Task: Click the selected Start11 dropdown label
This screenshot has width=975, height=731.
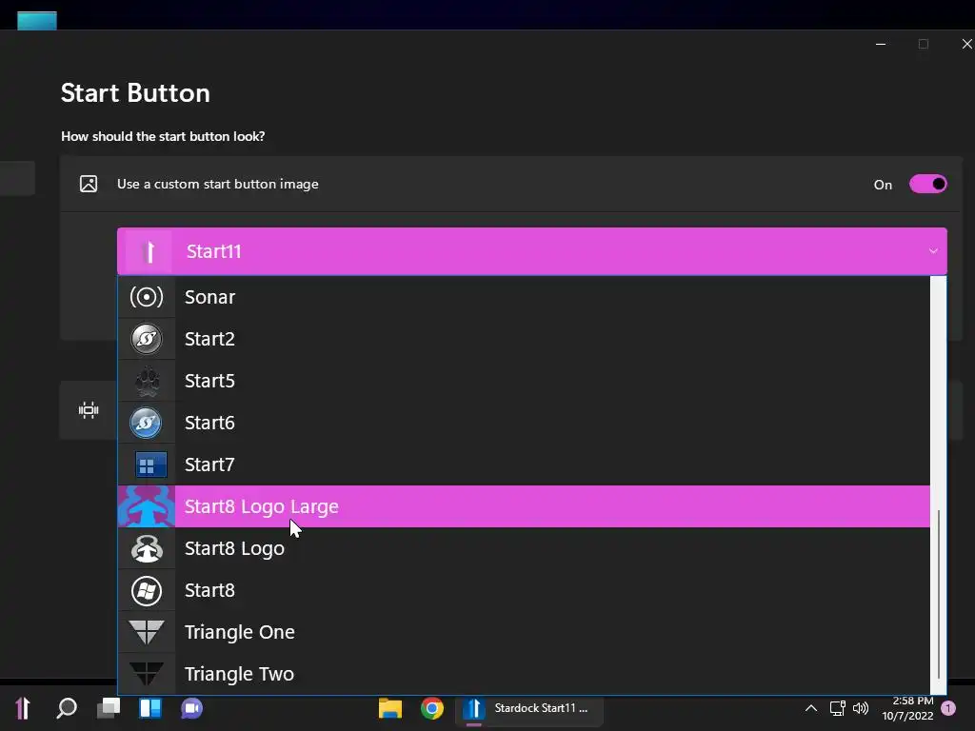Action: (214, 251)
